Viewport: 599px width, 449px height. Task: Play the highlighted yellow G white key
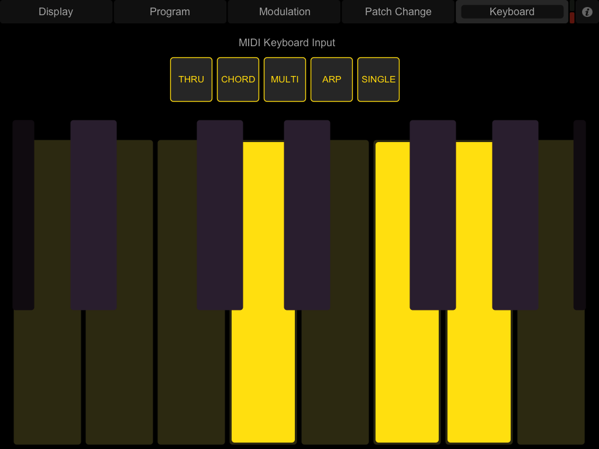point(478,380)
